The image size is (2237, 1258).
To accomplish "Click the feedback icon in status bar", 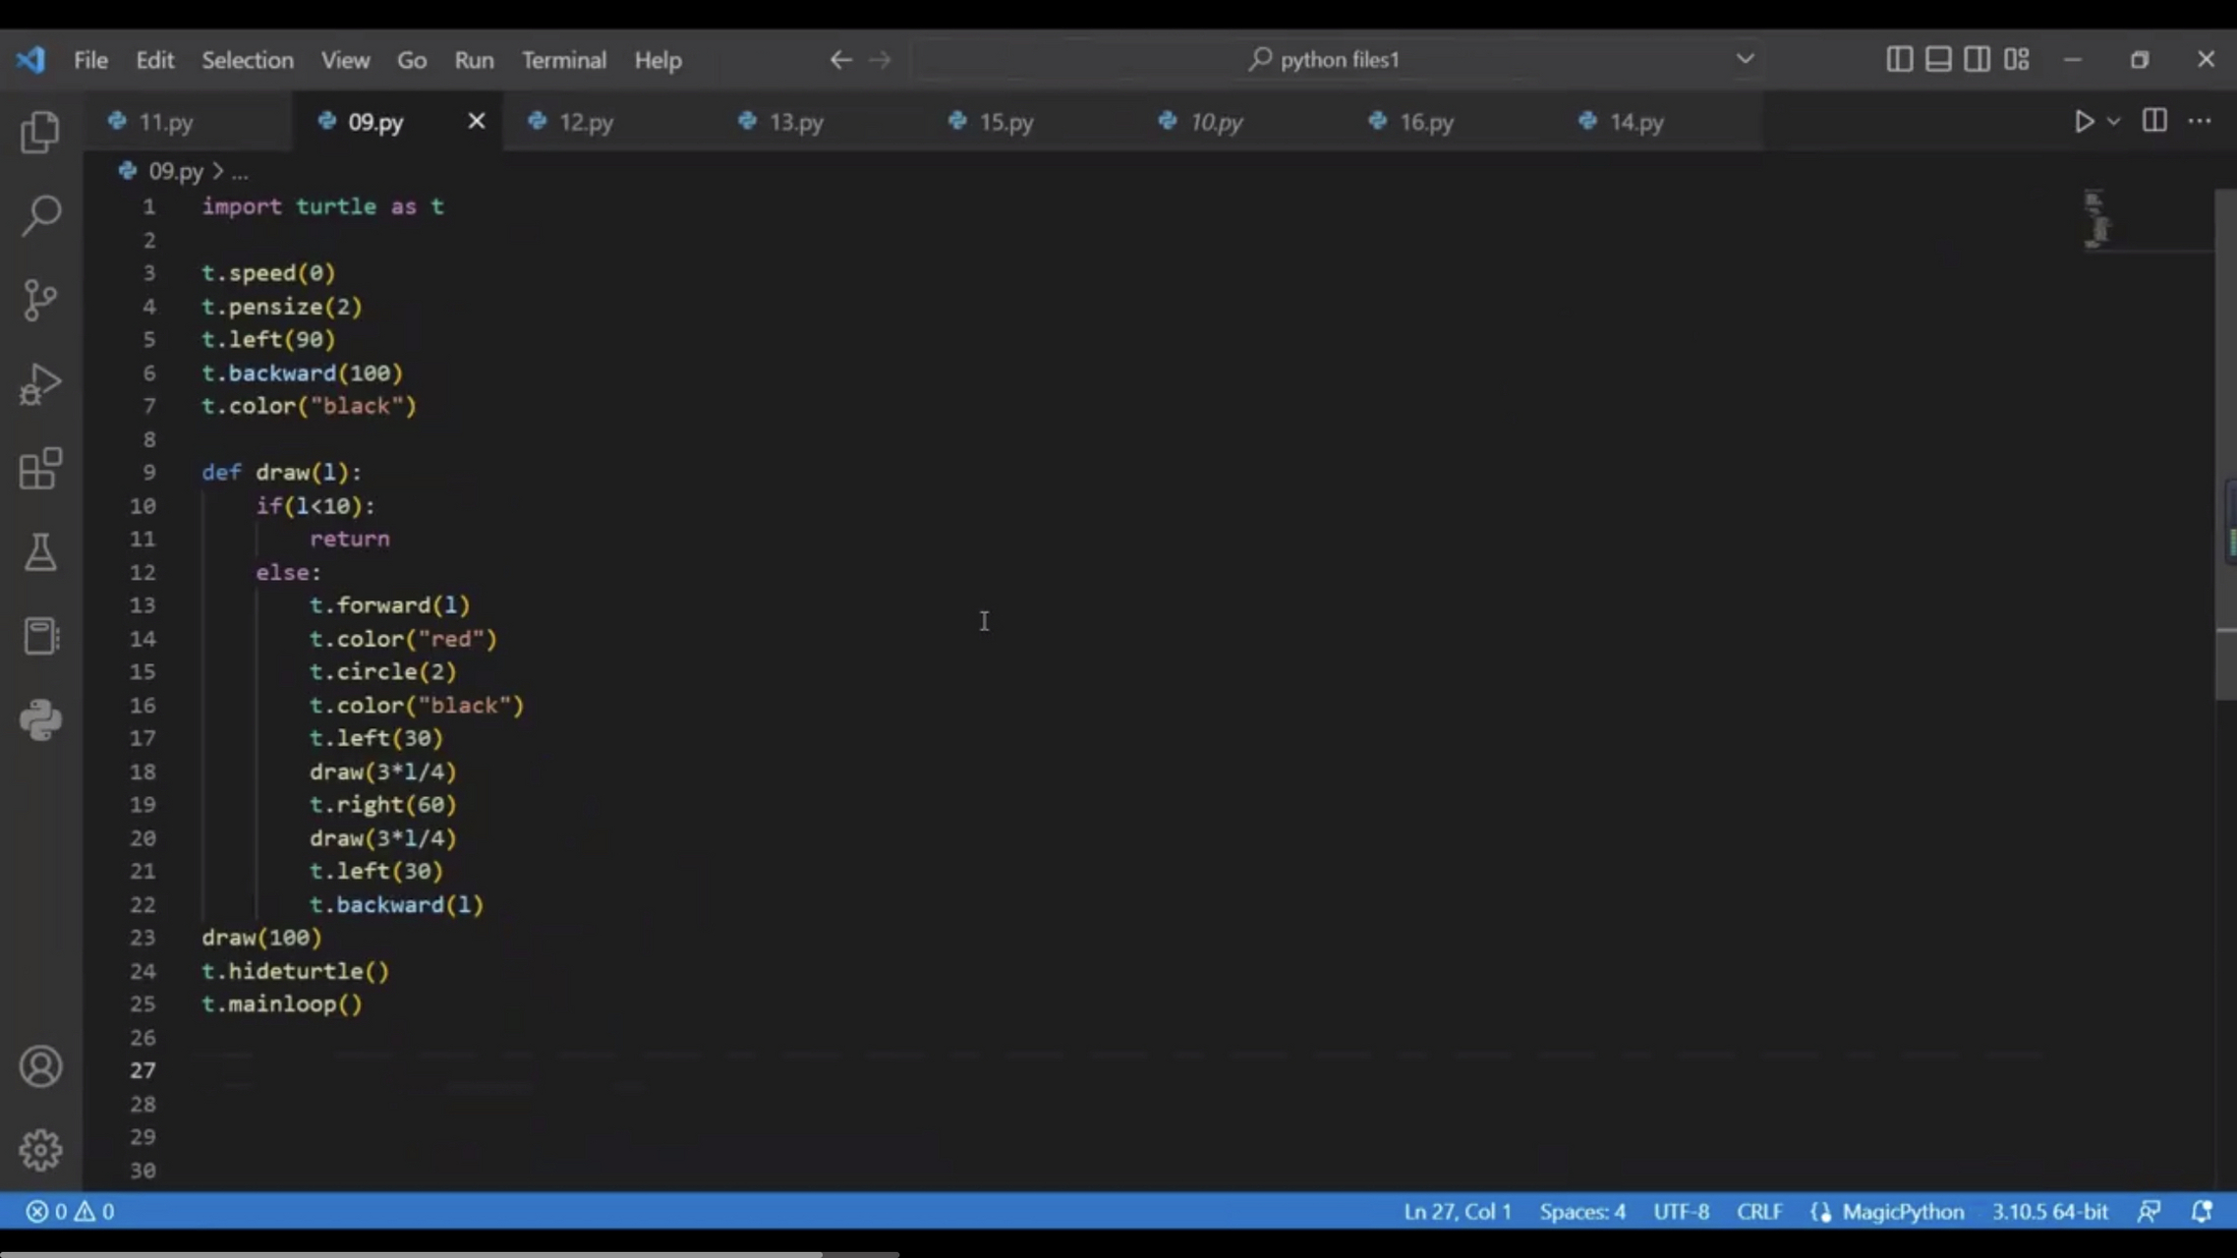I will [x=2149, y=1211].
